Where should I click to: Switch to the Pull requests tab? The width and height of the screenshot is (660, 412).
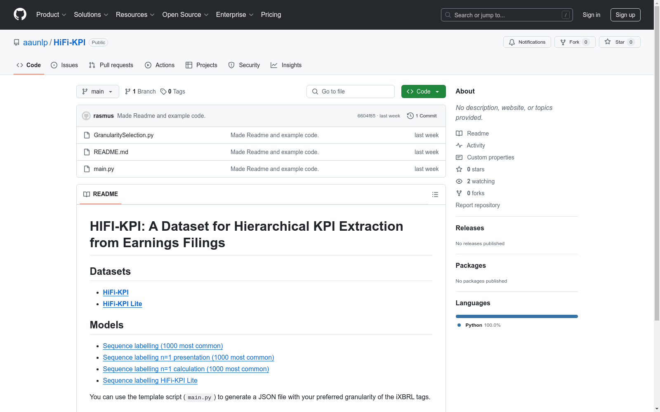point(111,65)
